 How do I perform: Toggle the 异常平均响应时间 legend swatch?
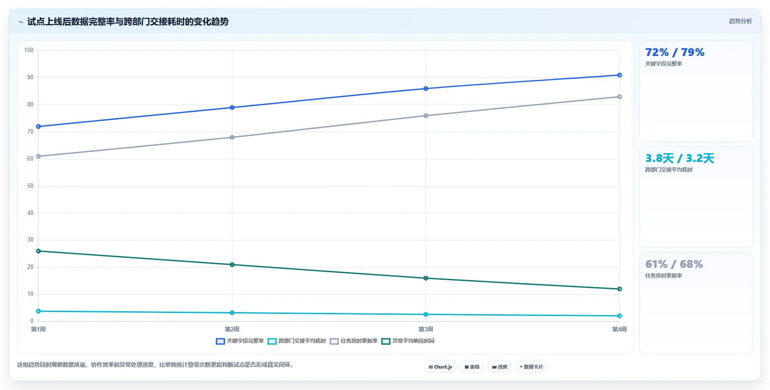(x=386, y=341)
